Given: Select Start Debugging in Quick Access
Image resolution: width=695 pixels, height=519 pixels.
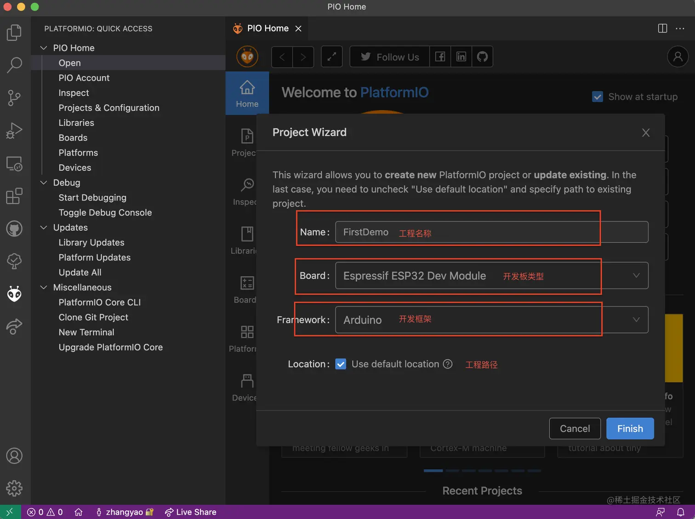Looking at the screenshot, I should tap(92, 198).
